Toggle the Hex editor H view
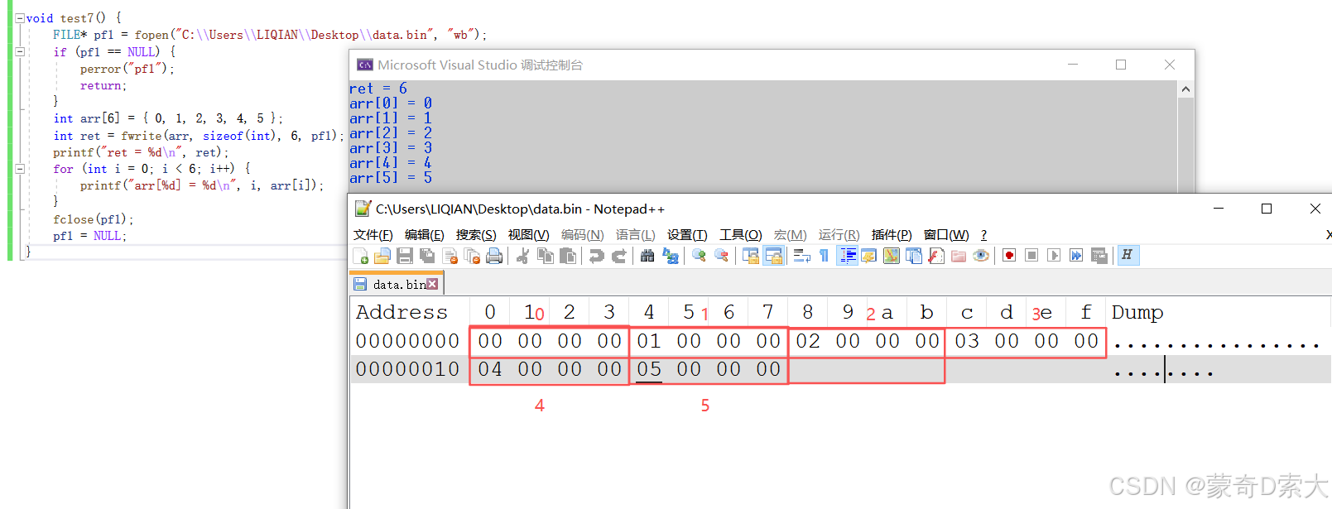Image resolution: width=1332 pixels, height=509 pixels. point(1128,256)
